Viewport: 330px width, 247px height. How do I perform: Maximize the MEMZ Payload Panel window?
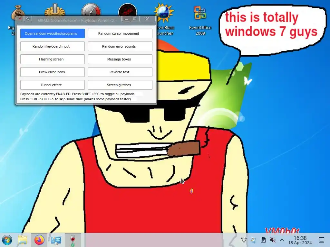point(135,19)
